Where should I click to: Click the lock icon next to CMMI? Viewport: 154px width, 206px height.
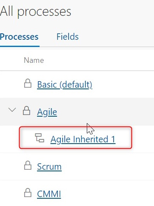[x=28, y=193]
